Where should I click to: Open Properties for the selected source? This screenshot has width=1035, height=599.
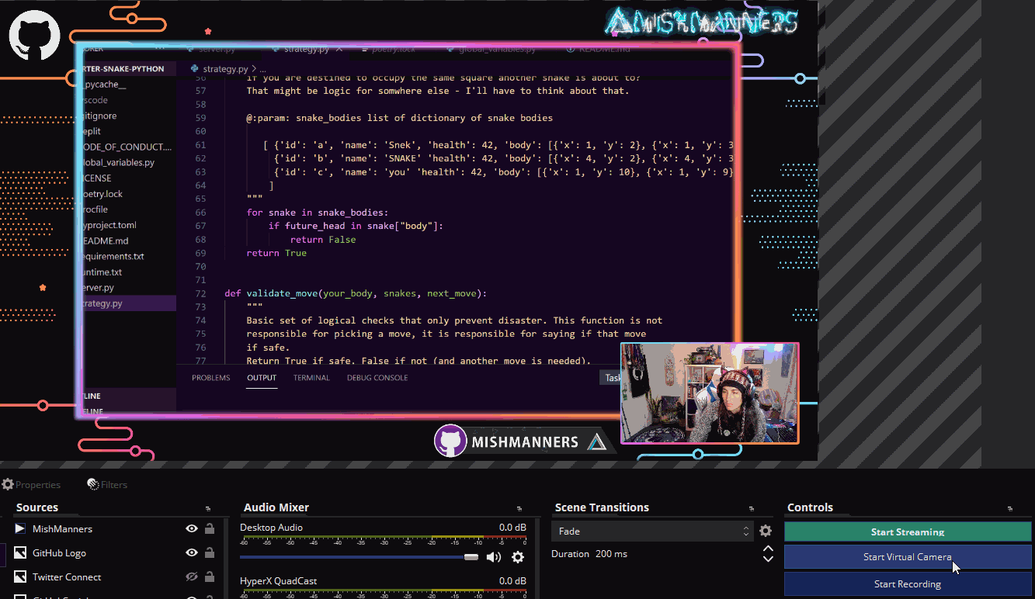(x=31, y=484)
